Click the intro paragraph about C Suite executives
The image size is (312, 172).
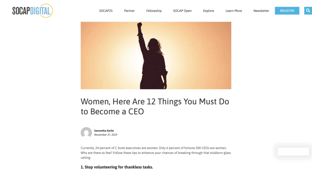pos(156,153)
